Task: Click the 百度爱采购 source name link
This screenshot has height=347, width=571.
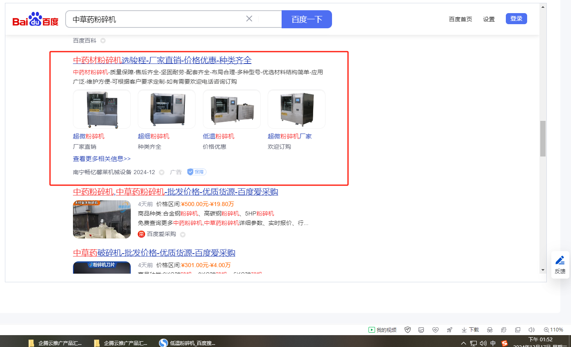Action: 162,234
